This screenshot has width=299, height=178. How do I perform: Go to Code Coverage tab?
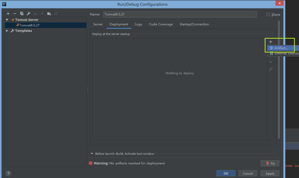[161, 24]
